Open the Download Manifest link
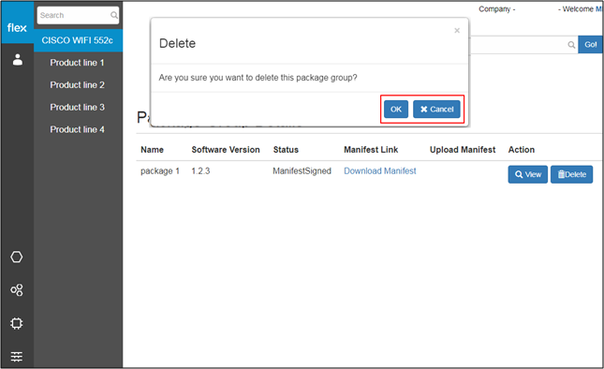 pyautogui.click(x=380, y=171)
